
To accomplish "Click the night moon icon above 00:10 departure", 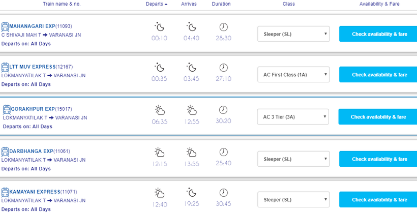I will click(159, 26).
